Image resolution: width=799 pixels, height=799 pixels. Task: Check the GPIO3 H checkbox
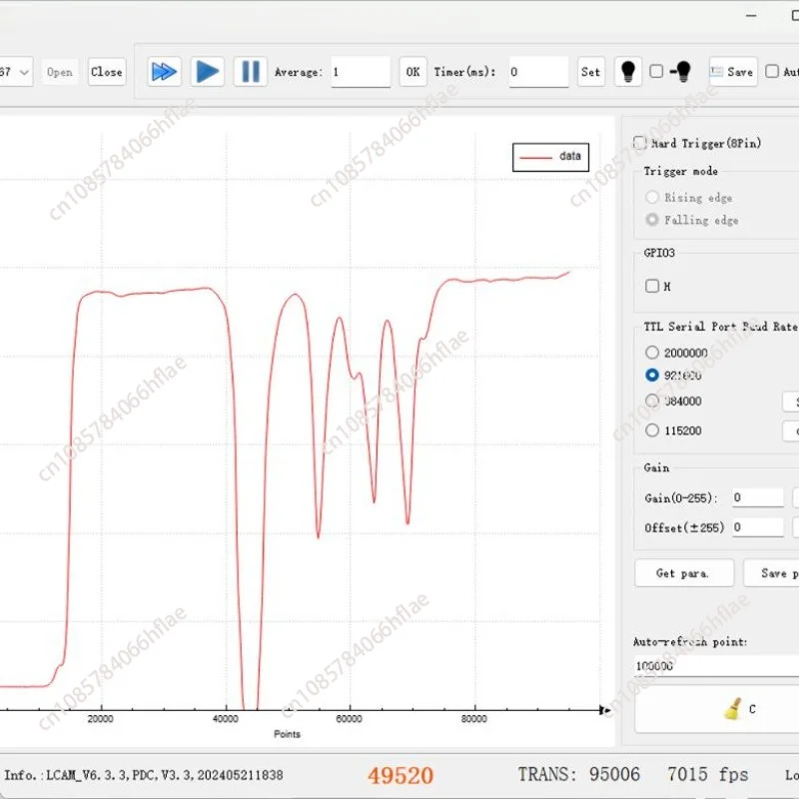click(652, 286)
